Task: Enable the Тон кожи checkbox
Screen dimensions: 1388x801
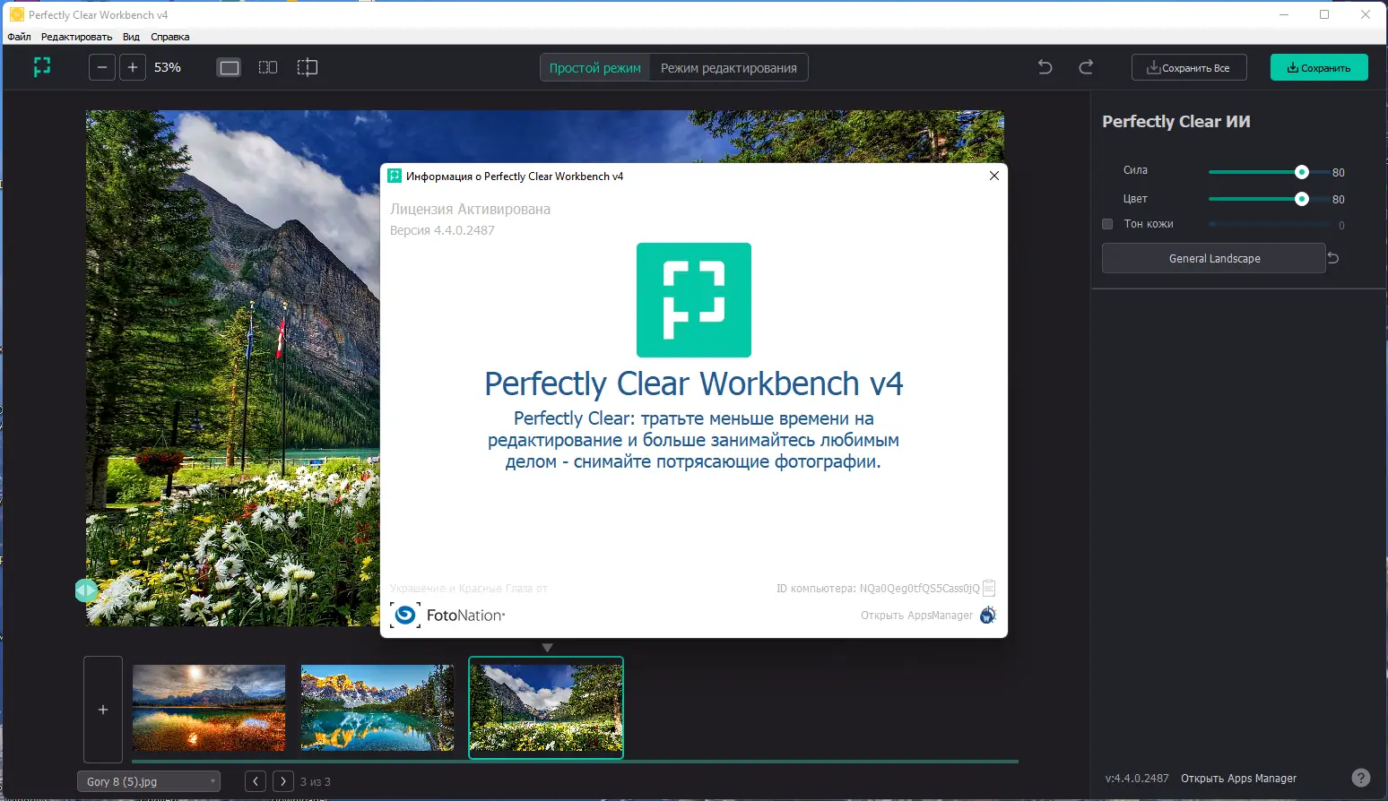Action: [1107, 224]
